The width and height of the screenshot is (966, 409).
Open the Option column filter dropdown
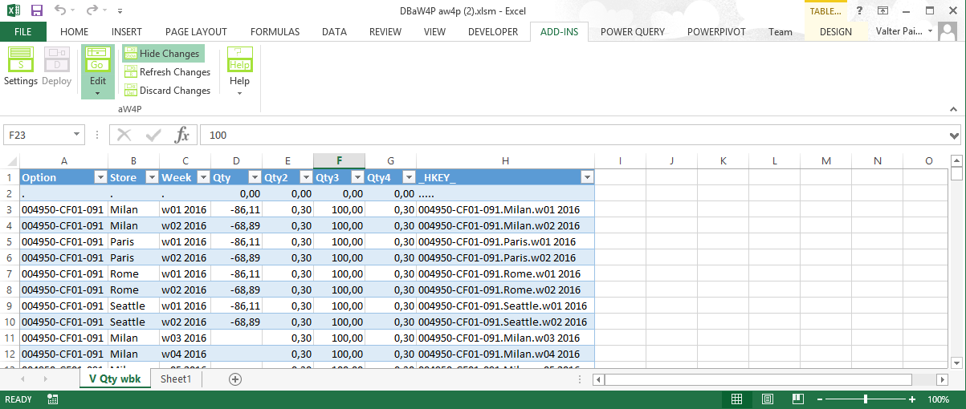tap(100, 177)
